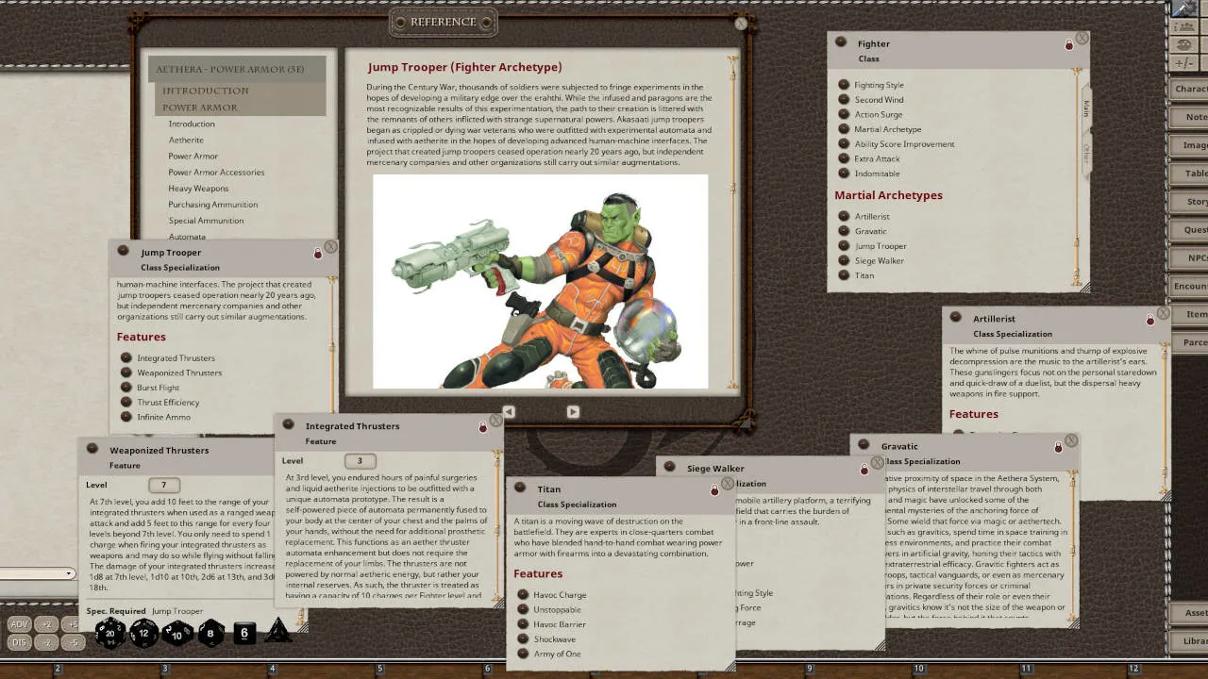The height and width of the screenshot is (679, 1208).
Task: Open the Quests sidebar button
Action: point(1189,230)
